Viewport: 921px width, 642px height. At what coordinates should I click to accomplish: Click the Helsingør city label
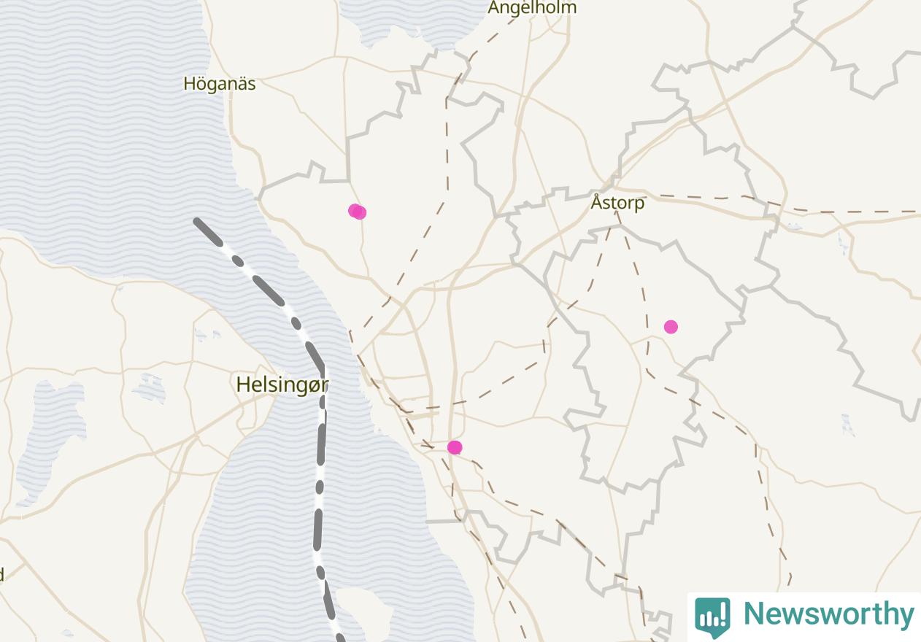pyautogui.click(x=282, y=384)
